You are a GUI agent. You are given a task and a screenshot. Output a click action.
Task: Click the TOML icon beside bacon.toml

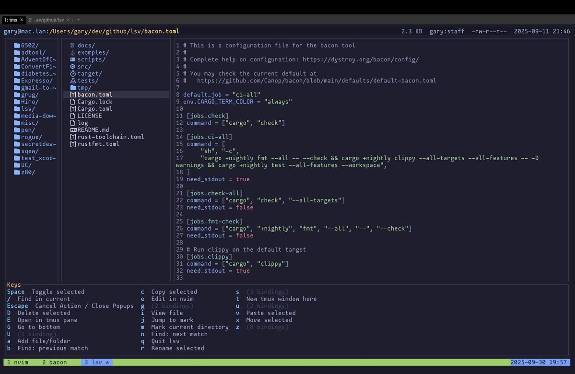tap(72, 94)
